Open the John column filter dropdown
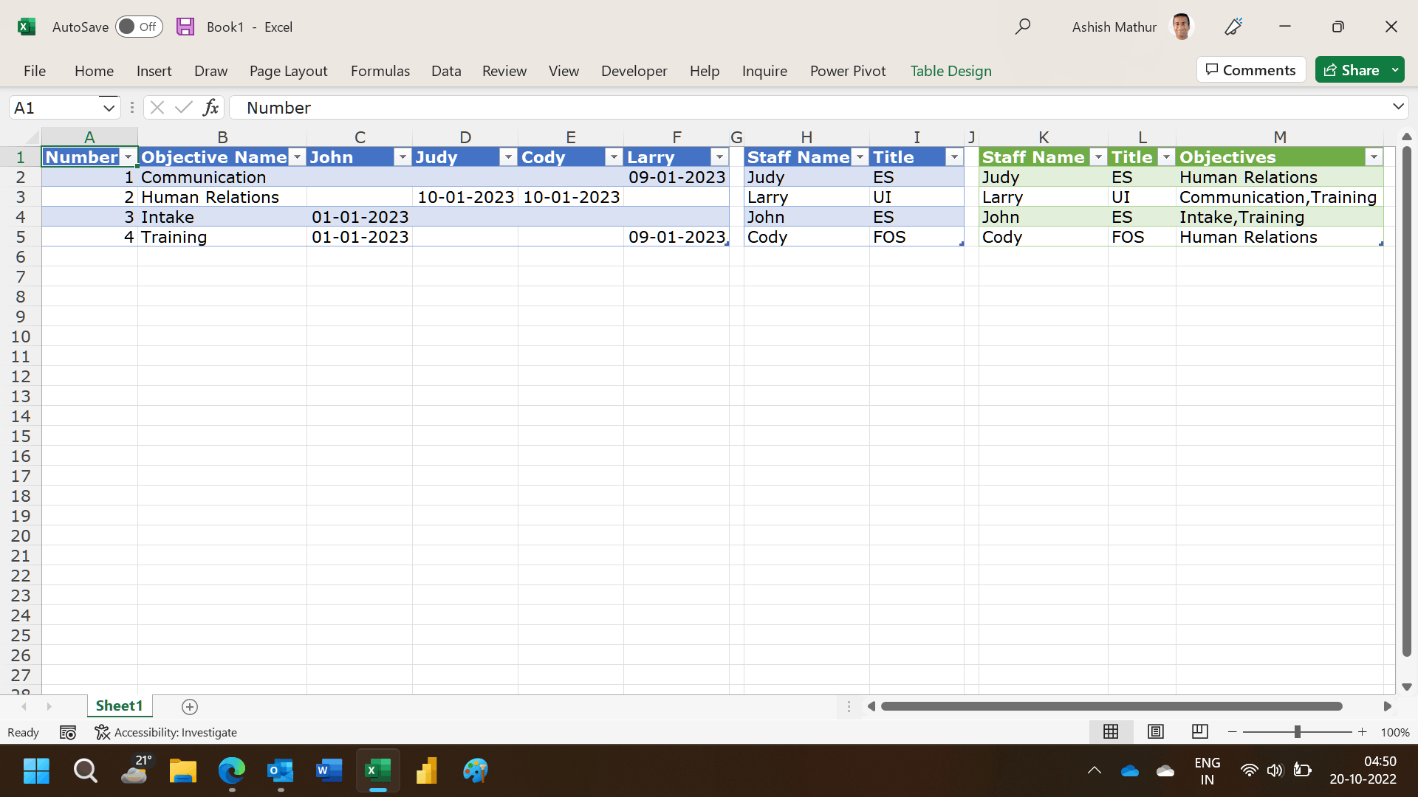Viewport: 1418px width, 797px height. (x=403, y=157)
